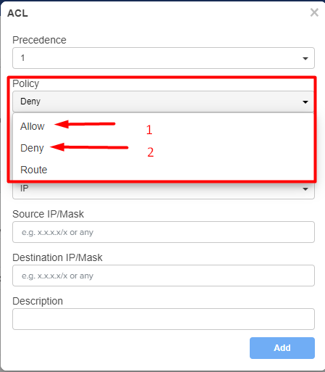Pick the Deny option in the open list
325x372 pixels.
pos(32,148)
